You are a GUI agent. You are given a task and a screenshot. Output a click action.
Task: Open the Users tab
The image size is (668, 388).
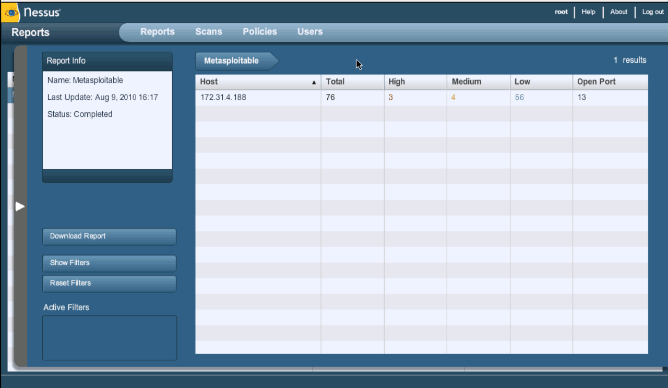click(310, 32)
